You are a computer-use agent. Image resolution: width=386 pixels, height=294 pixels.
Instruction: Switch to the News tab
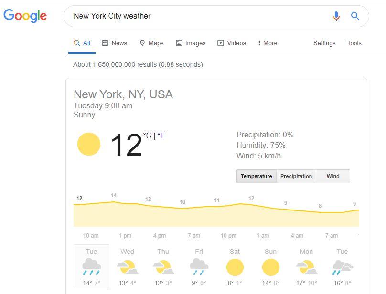click(115, 43)
